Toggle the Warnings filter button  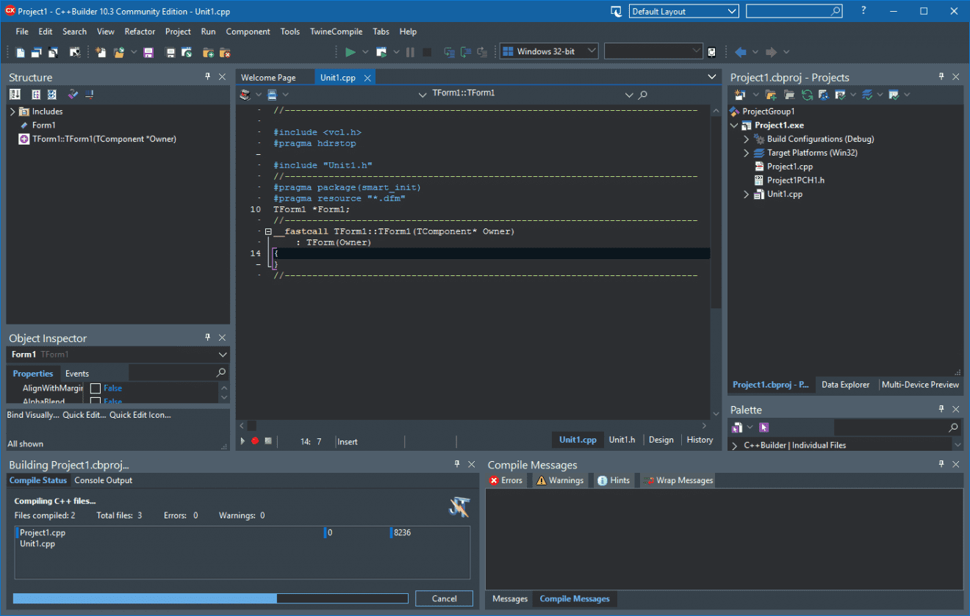[560, 480]
